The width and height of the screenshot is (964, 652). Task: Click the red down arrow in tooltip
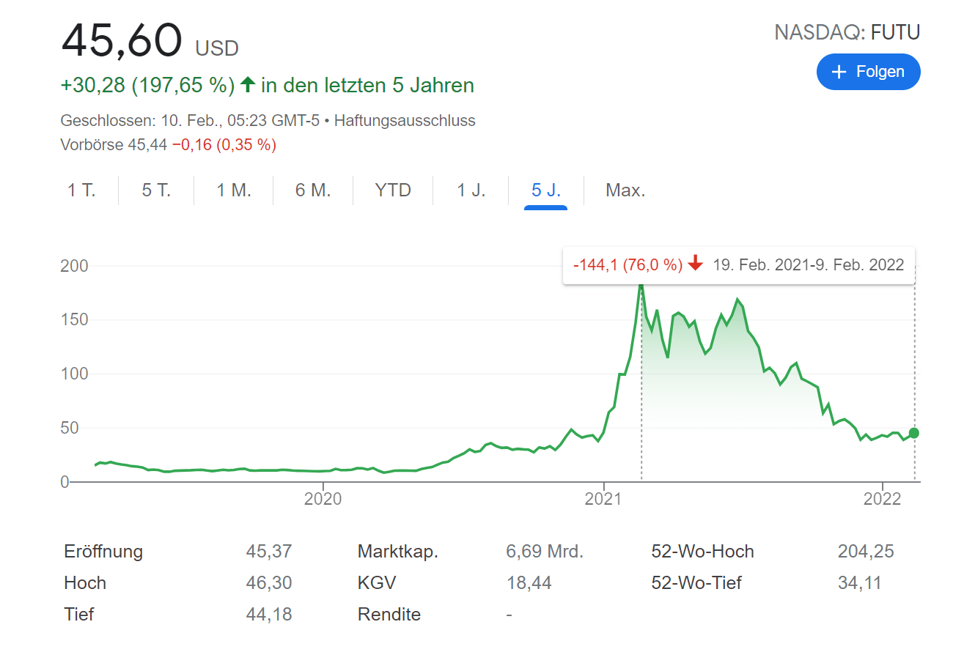click(696, 264)
